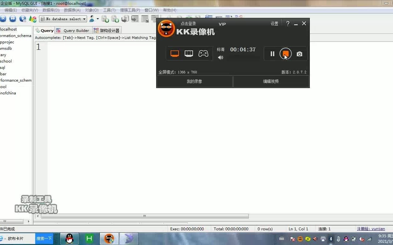Select game recording mode gamepad icon

click(203, 53)
